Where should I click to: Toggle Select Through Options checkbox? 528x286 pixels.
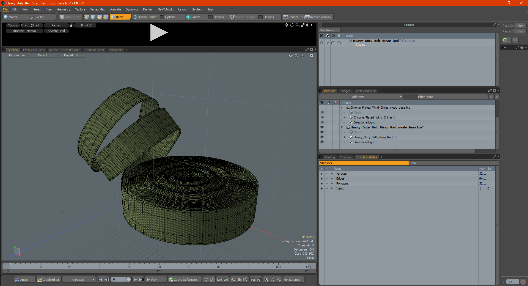(x=260, y=17)
